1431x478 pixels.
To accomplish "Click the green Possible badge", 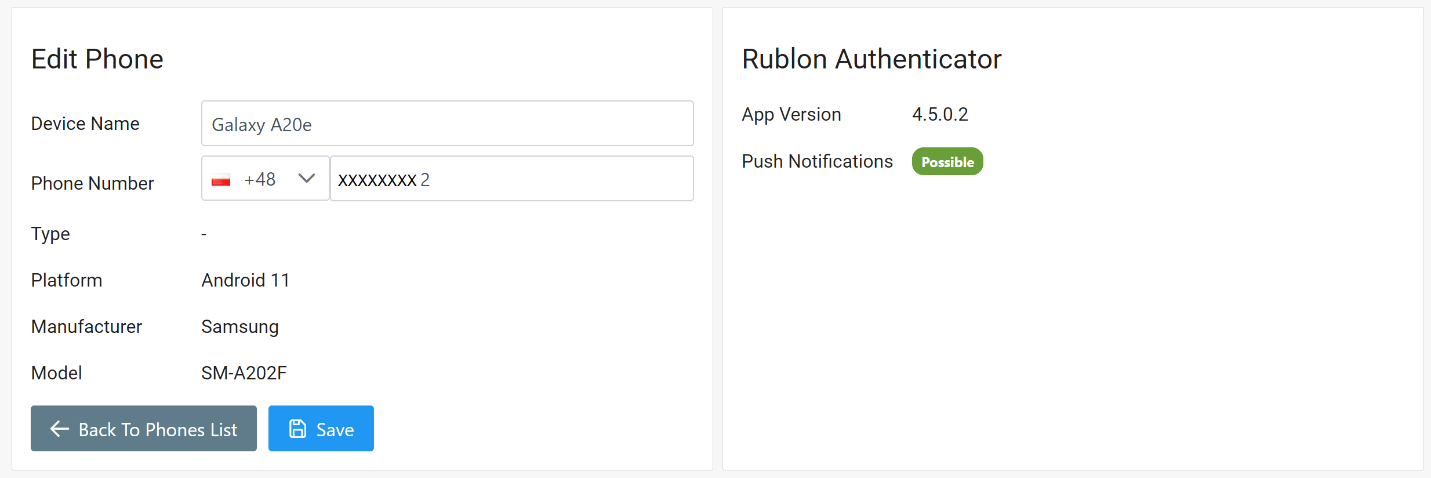I will pos(947,162).
